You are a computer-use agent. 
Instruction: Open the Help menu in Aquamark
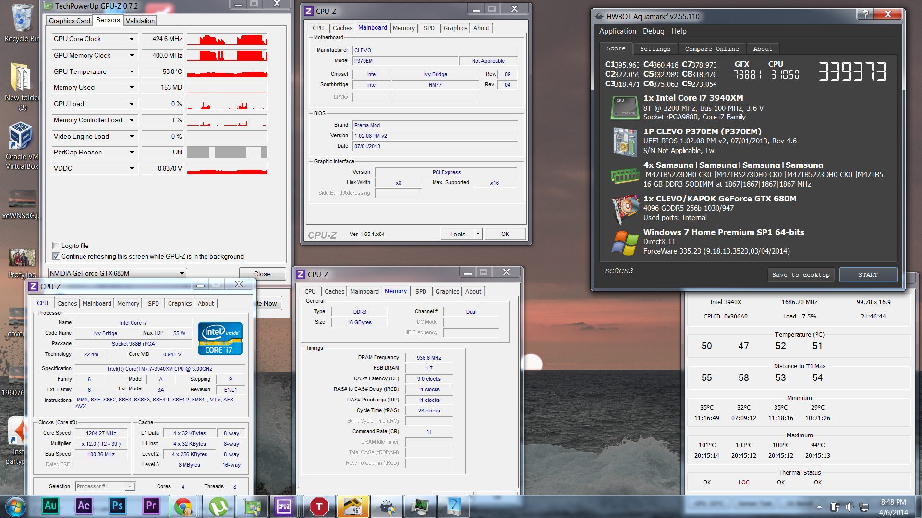(679, 31)
